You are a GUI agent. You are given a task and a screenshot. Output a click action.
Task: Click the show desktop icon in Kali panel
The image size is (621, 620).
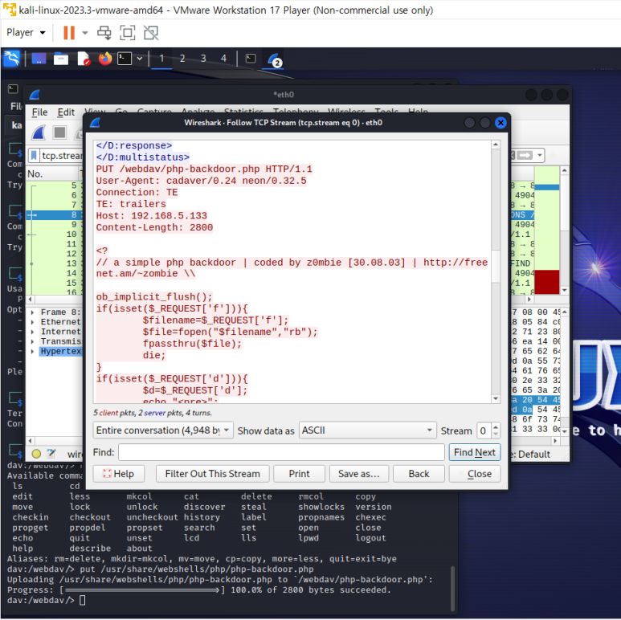point(39,59)
